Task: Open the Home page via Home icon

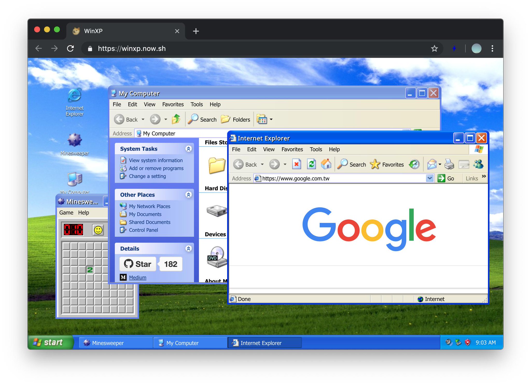Action: point(326,164)
